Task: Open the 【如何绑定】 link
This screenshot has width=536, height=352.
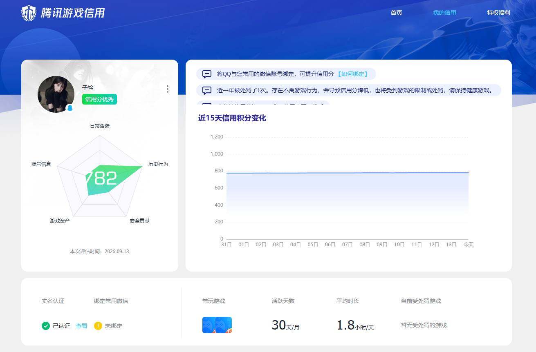Action: pyautogui.click(x=352, y=74)
